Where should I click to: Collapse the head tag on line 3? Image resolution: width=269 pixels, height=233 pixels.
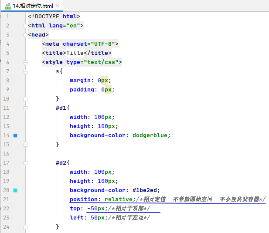(25, 35)
